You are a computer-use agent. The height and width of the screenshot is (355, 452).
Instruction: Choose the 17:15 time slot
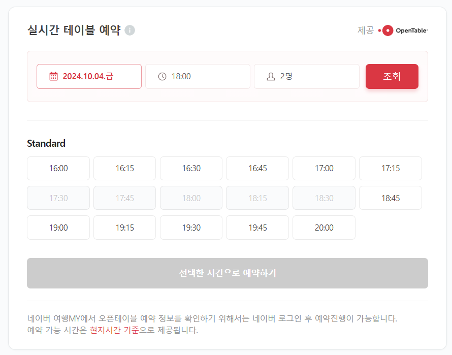pyautogui.click(x=391, y=169)
